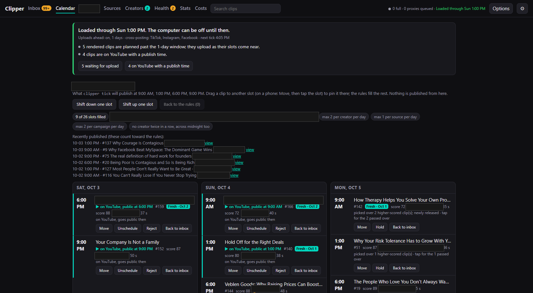Screen dimensions: 533x293
Task: Send How Therapy Helps You clip back to inbox
Action: [x=404, y=227]
